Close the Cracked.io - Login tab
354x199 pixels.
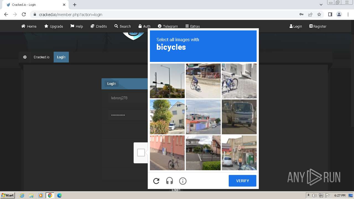click(64, 5)
